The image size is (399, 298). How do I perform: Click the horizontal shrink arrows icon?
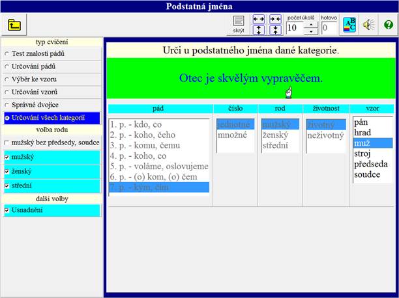point(275,20)
